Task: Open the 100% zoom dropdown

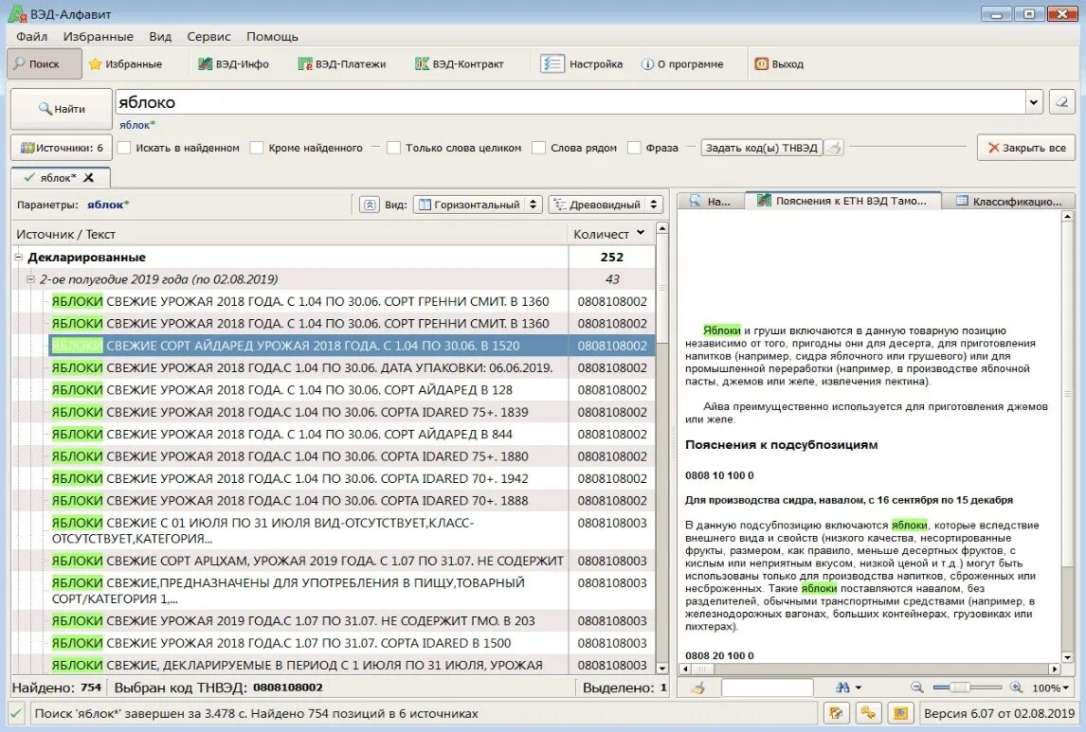Action: coord(1051,687)
